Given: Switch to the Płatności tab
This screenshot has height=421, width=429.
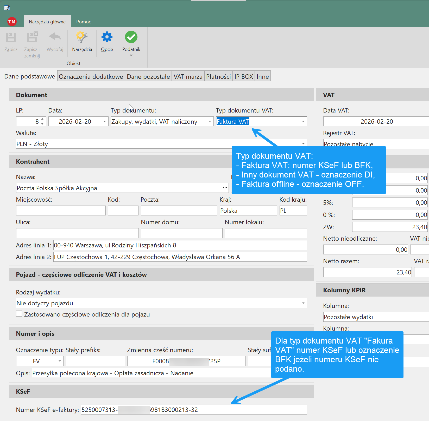Looking at the screenshot, I should point(218,77).
